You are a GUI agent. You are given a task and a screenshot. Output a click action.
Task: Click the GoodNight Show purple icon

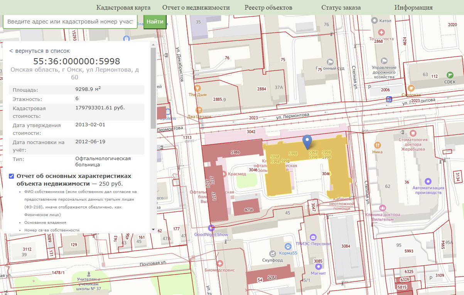coord(211,228)
